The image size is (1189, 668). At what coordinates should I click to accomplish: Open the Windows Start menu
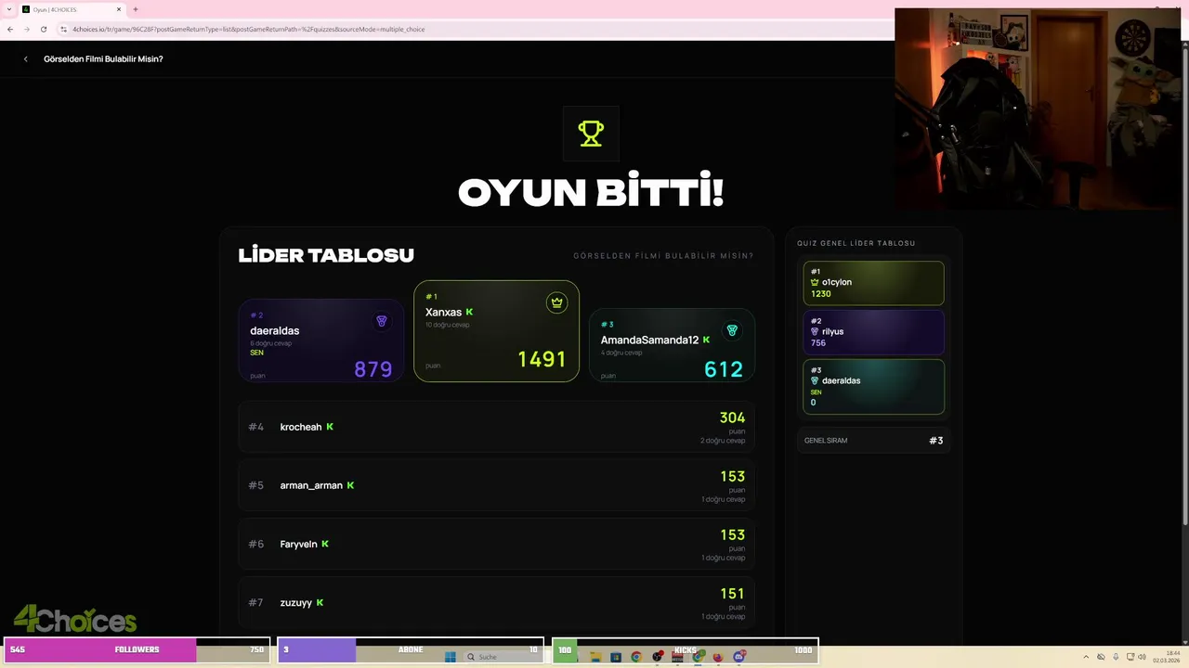click(x=451, y=657)
